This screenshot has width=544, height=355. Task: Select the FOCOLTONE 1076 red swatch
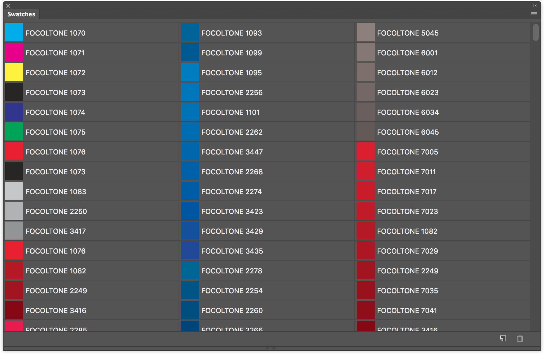tap(14, 152)
